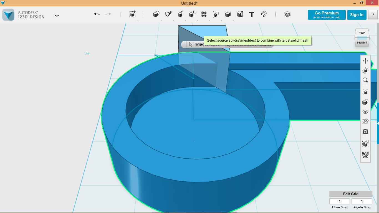Toggle object visibility with the Hide eye icon
Viewport: 379px width, 213px height.
[x=365, y=111]
